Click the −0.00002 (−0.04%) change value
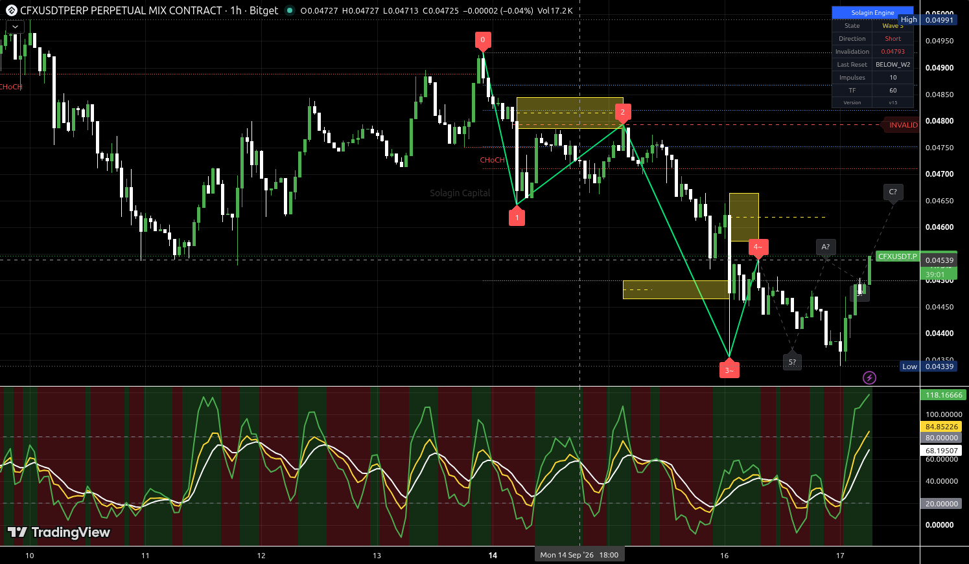Viewport: 969px width, 564px height. (x=498, y=11)
